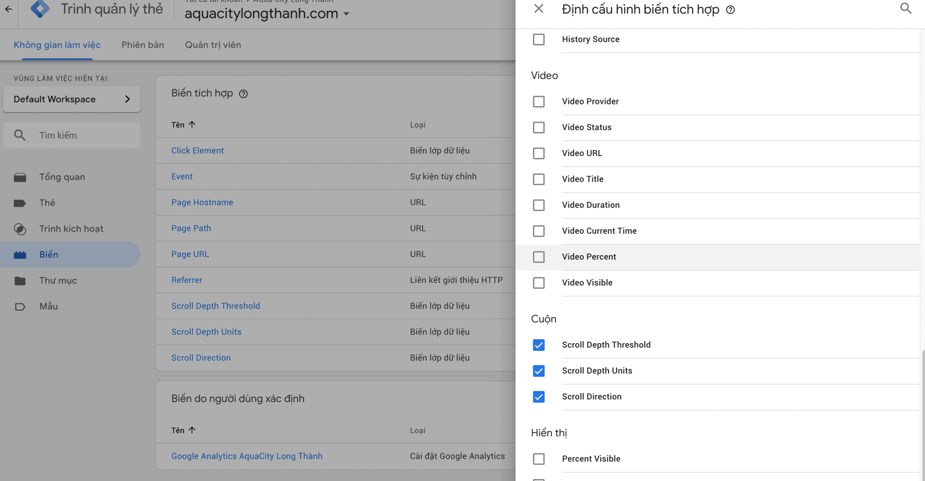Viewport: 925px width, 481px height.
Task: Click the Tag Manager logo
Action: click(x=40, y=9)
